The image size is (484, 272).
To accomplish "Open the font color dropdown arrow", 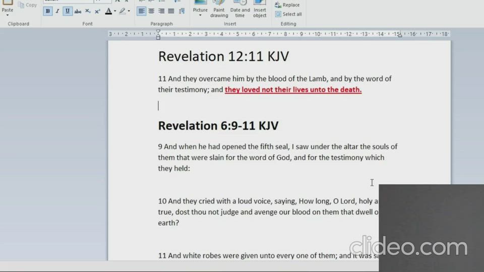I will [115, 11].
